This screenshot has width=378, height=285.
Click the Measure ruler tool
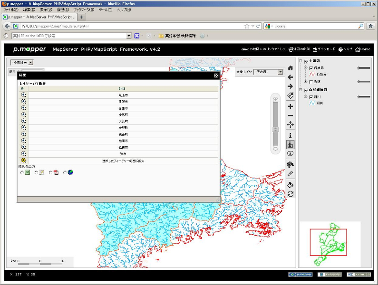291,174
